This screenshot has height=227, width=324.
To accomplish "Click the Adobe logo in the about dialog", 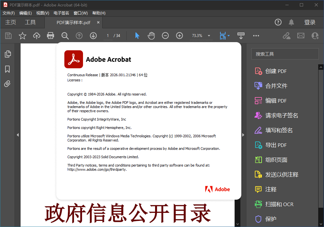I will click(x=218, y=189).
